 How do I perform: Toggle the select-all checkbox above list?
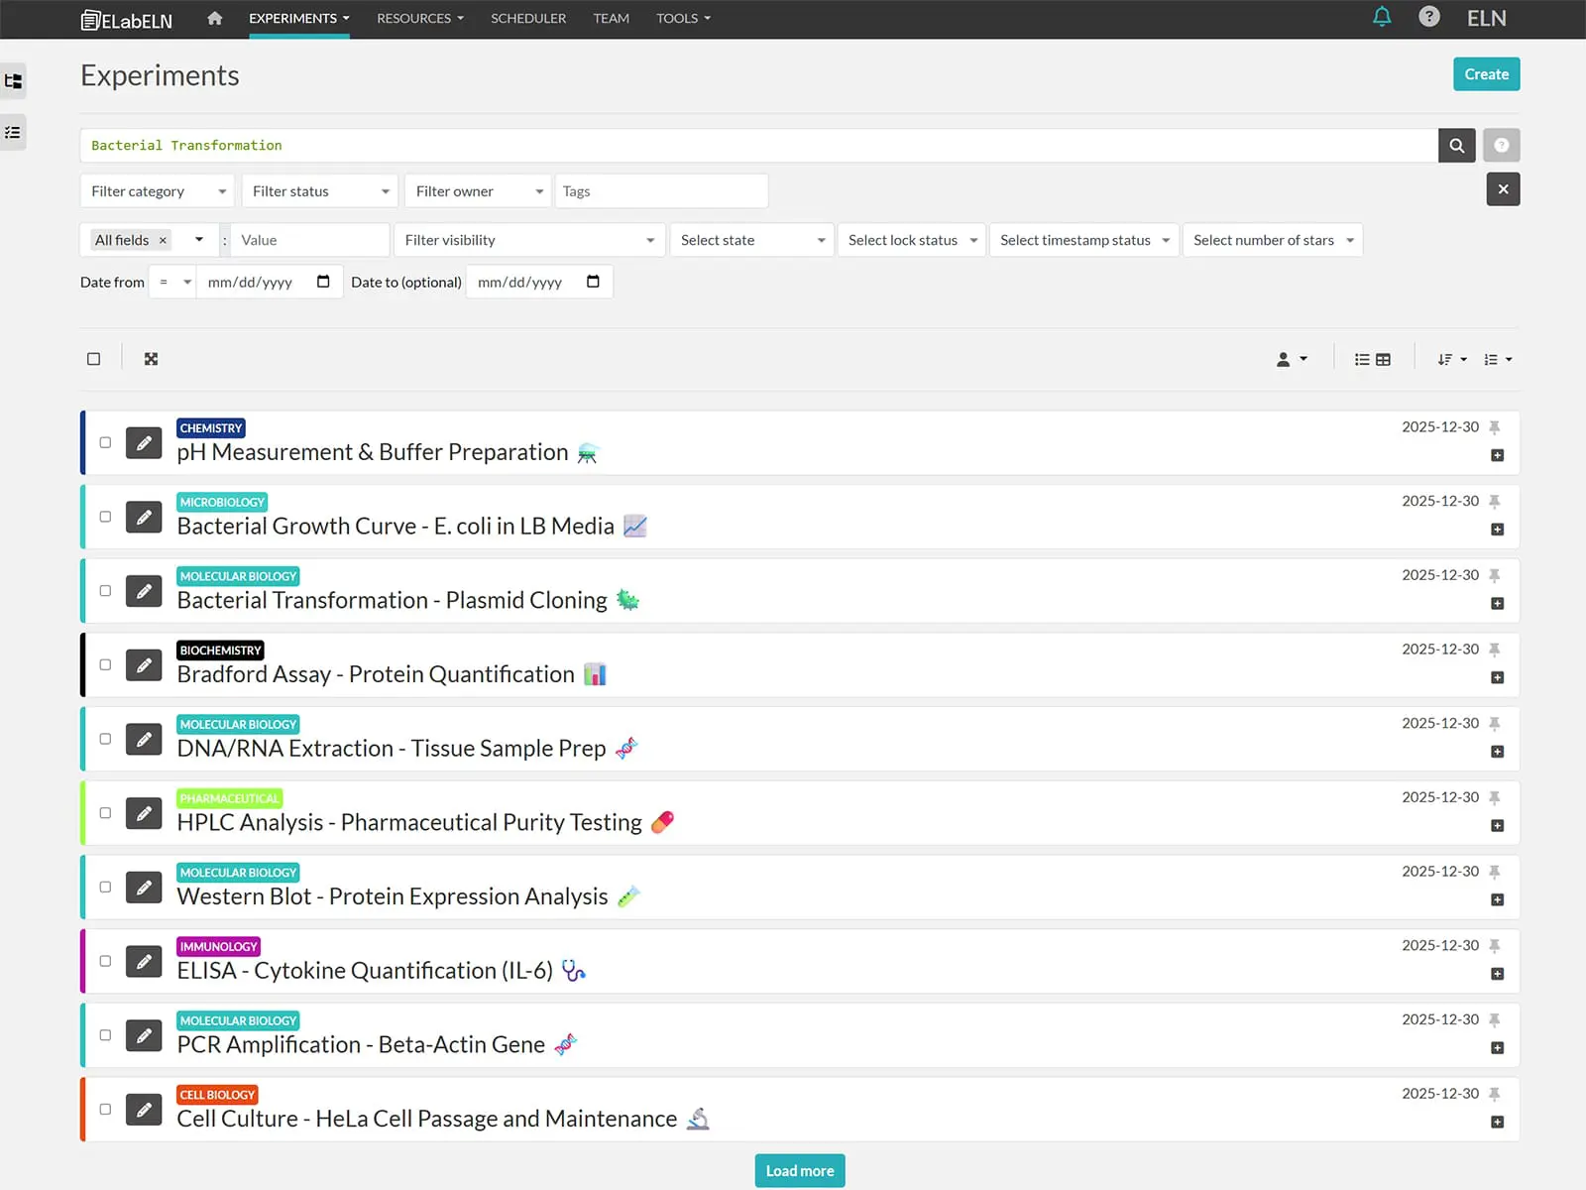(x=94, y=359)
